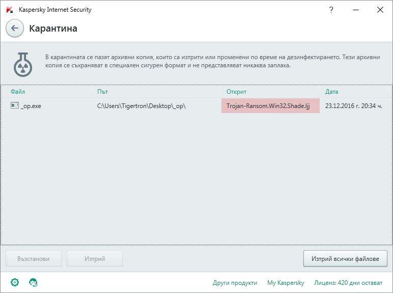This screenshot has height=293, width=393.
Task: Click the _op.exe file icon
Action: pyautogui.click(x=15, y=105)
